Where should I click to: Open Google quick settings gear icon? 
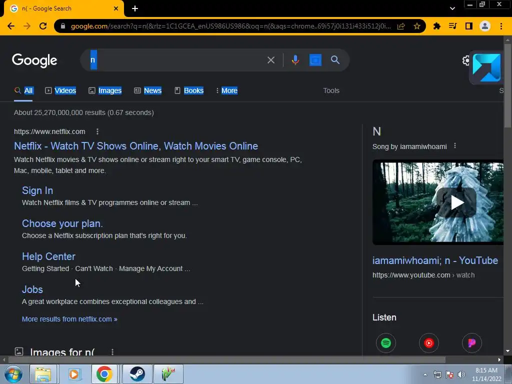pyautogui.click(x=466, y=60)
